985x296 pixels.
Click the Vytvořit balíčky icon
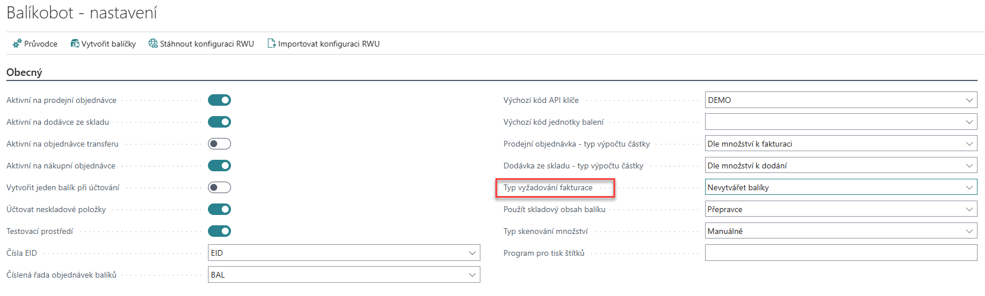[75, 44]
